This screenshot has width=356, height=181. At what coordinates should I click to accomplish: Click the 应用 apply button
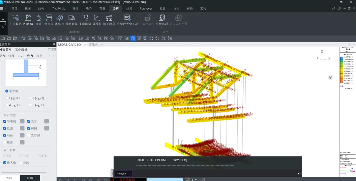[30, 178]
